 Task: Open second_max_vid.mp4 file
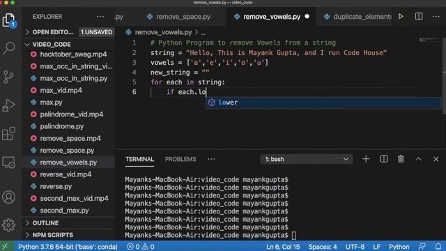coord(68,198)
